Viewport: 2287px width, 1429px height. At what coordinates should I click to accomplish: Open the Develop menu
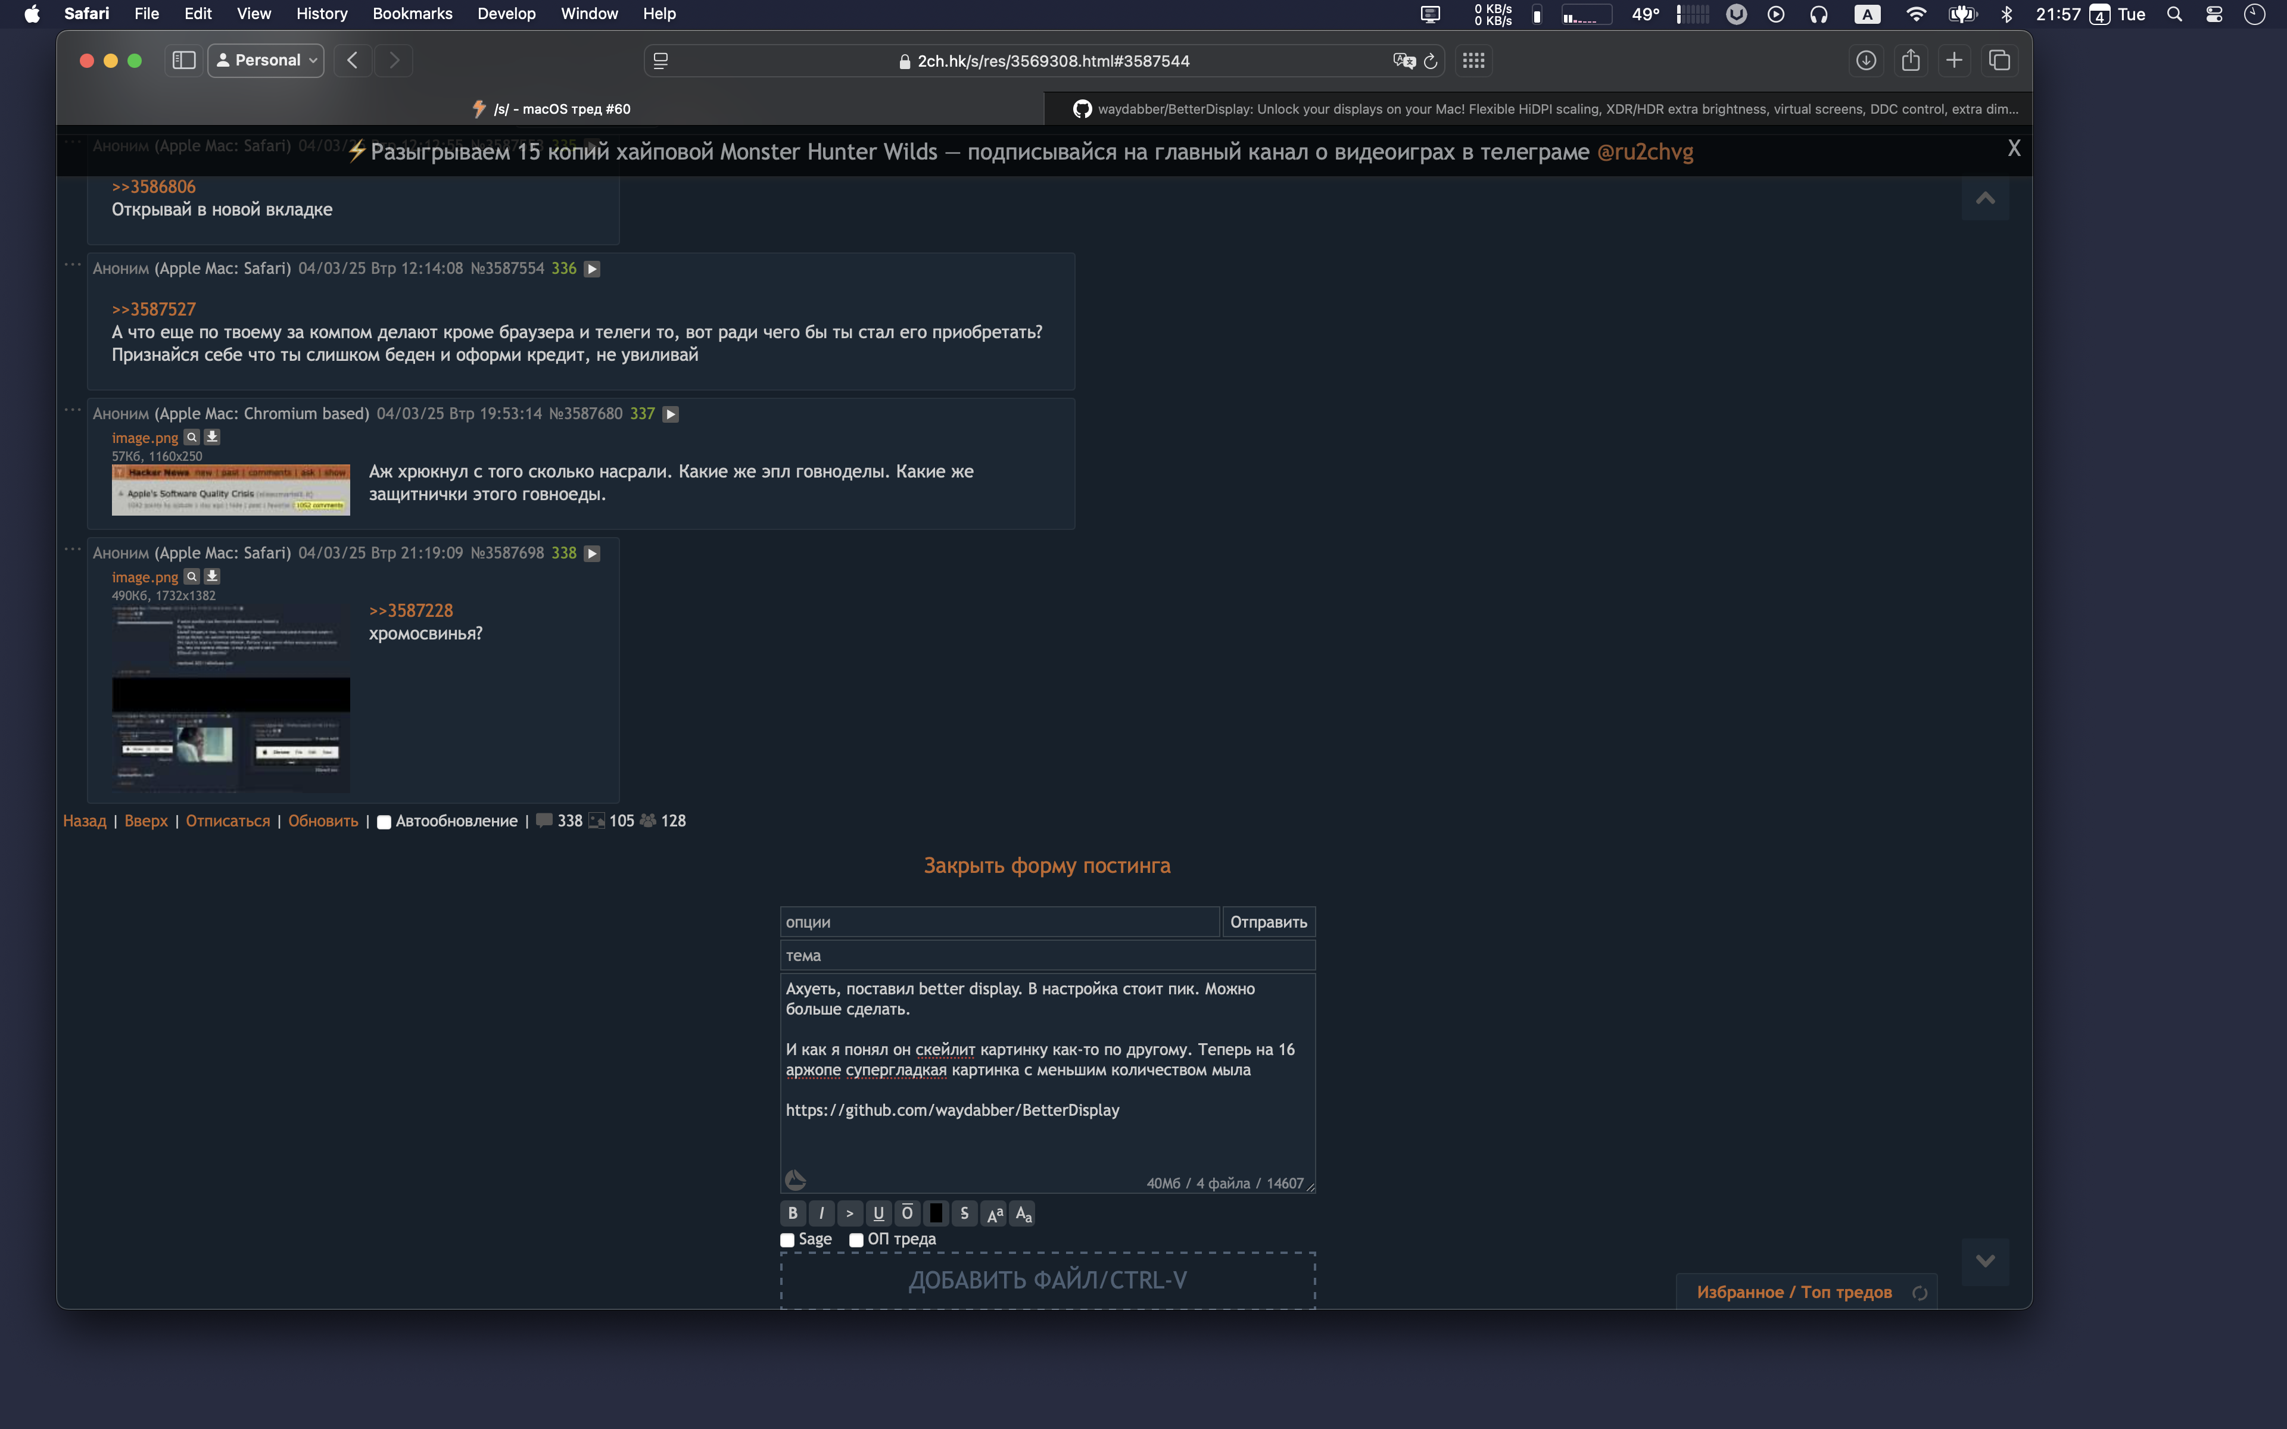click(506, 14)
